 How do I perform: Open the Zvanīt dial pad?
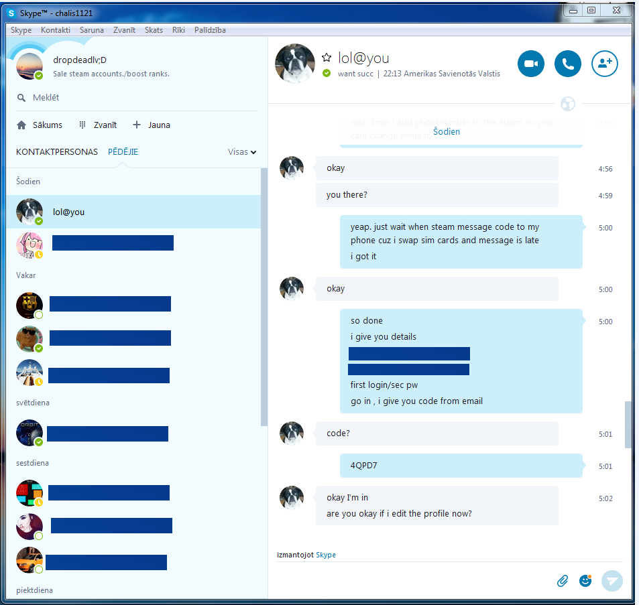pos(98,125)
